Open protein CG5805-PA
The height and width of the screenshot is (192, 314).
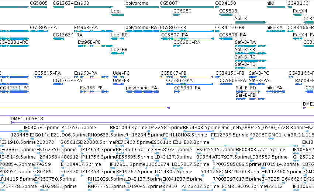click(x=48, y=73)
